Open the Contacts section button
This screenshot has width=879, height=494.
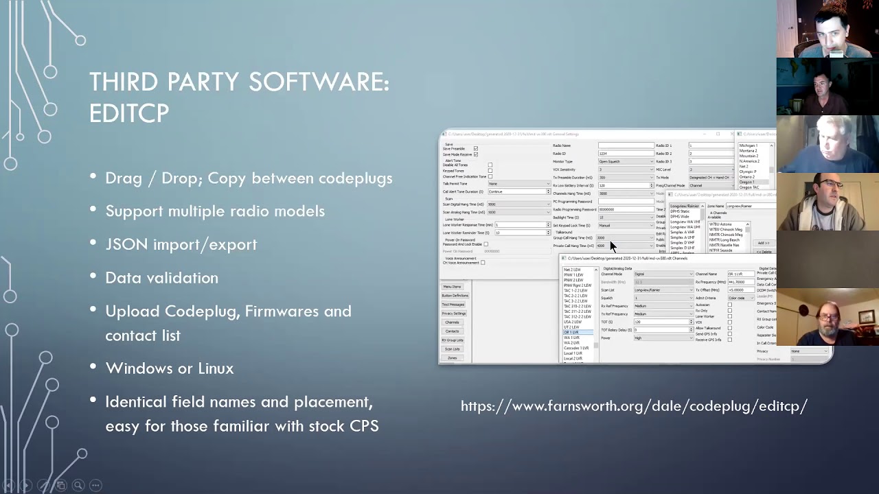tap(452, 331)
